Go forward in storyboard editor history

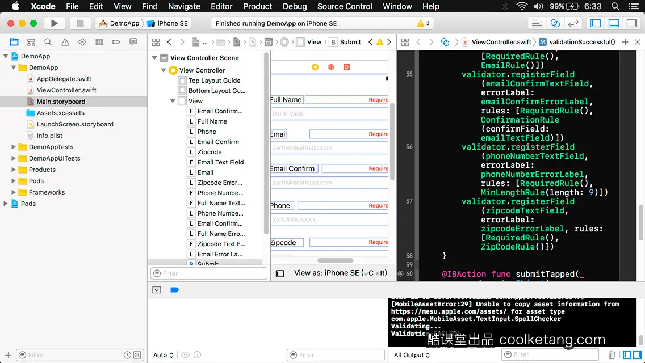[x=182, y=42]
